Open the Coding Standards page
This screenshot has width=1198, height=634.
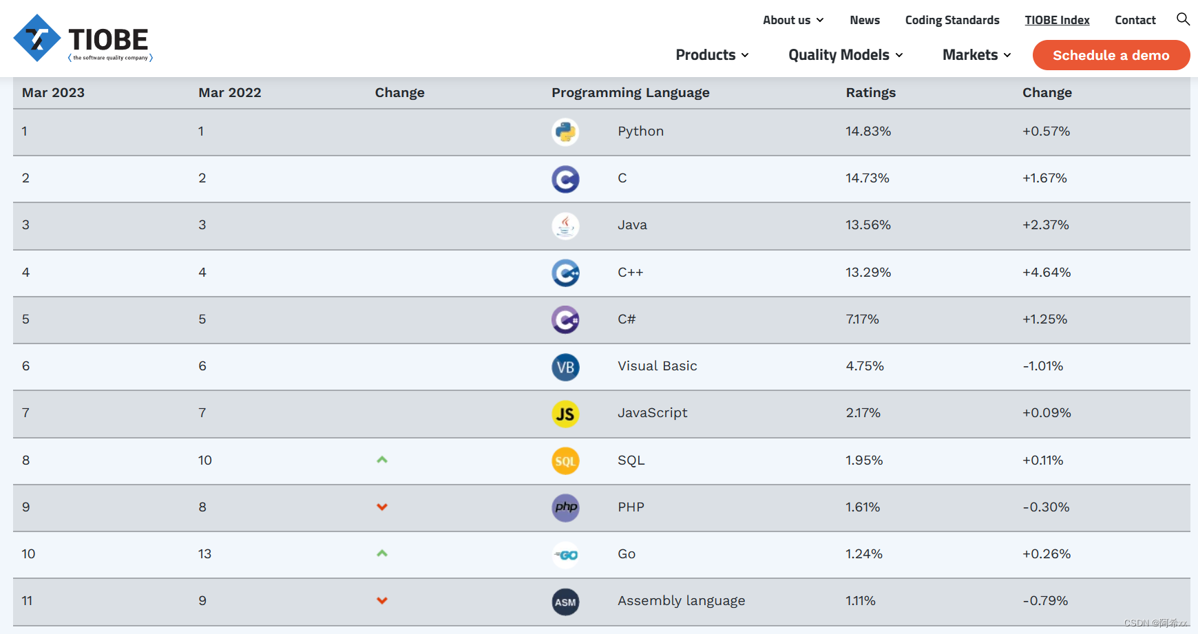click(952, 20)
